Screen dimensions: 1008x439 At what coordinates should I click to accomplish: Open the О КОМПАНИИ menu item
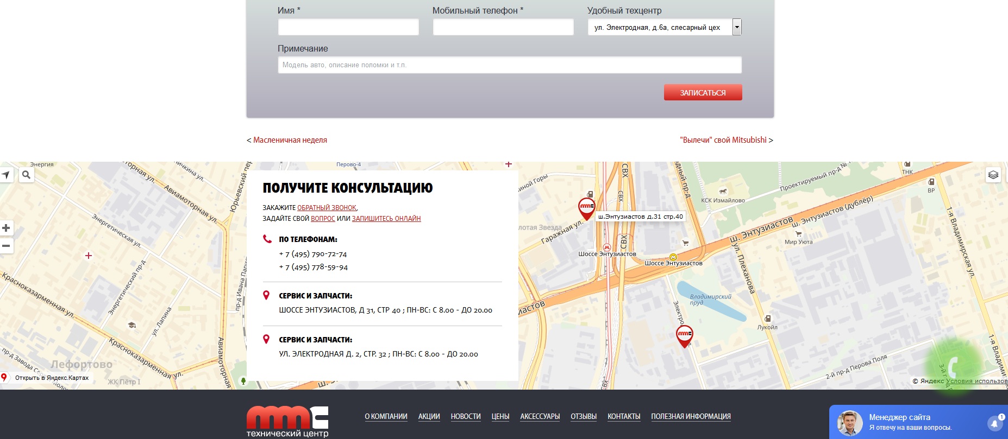coord(386,417)
